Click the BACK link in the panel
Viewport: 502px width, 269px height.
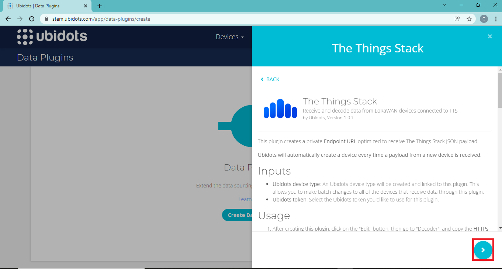(x=270, y=79)
